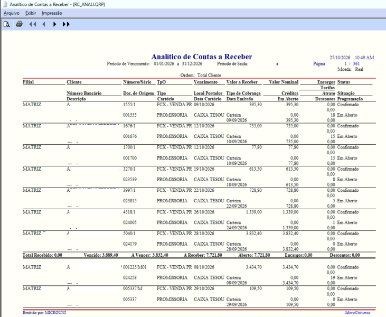386x317 pixels.
Task: Click the report title Analítico de Contas a Receber
Action: 202,57
